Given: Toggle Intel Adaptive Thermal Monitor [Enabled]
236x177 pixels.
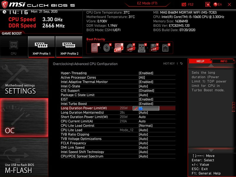Looking at the screenshot, I should pos(146,82).
